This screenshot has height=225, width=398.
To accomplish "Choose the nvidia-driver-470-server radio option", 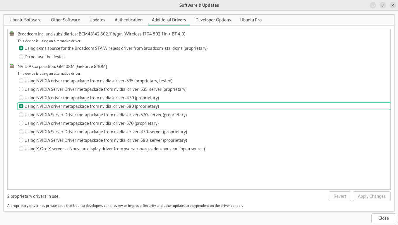I will (21, 132).
